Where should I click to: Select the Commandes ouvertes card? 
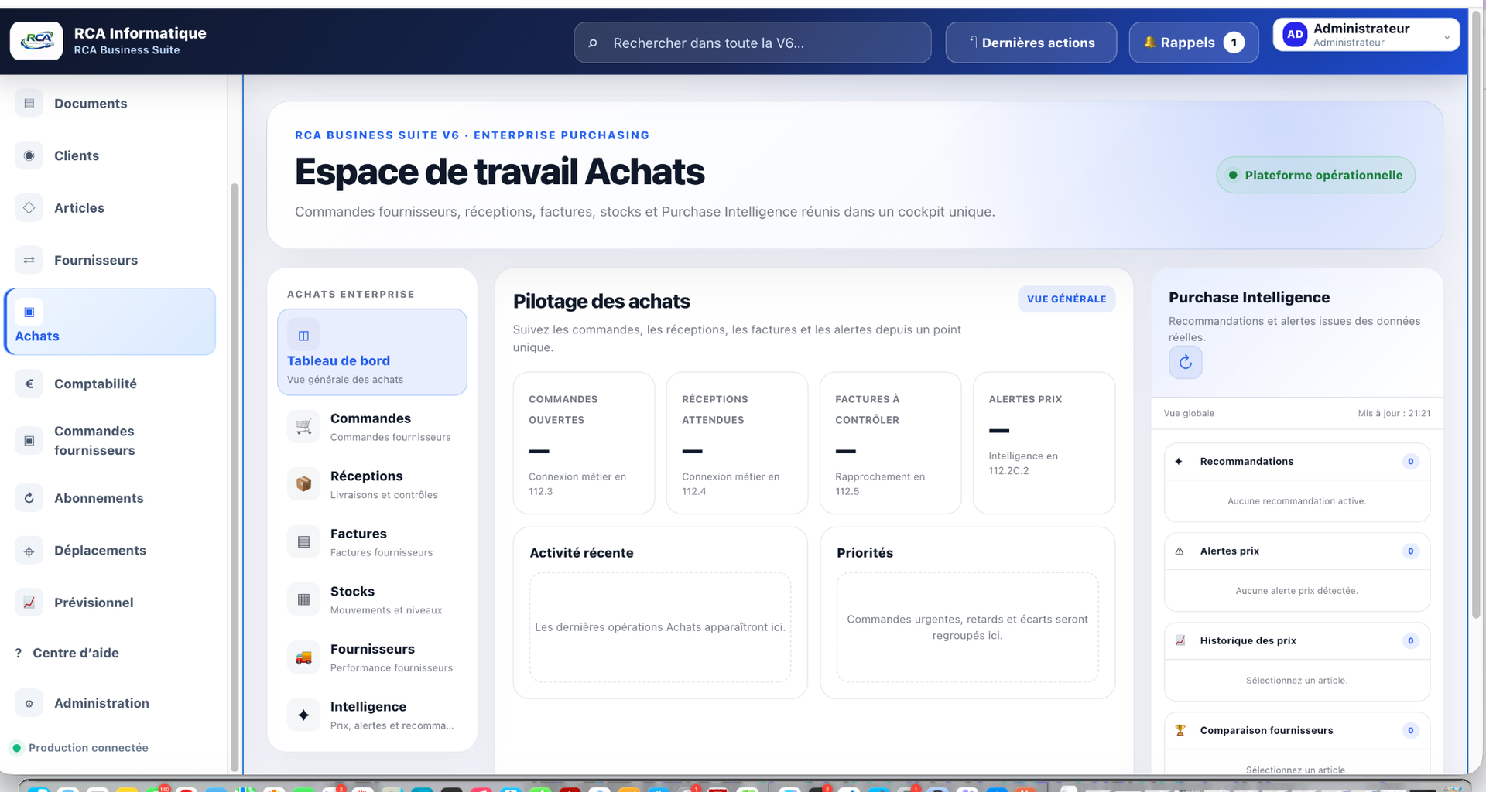584,443
